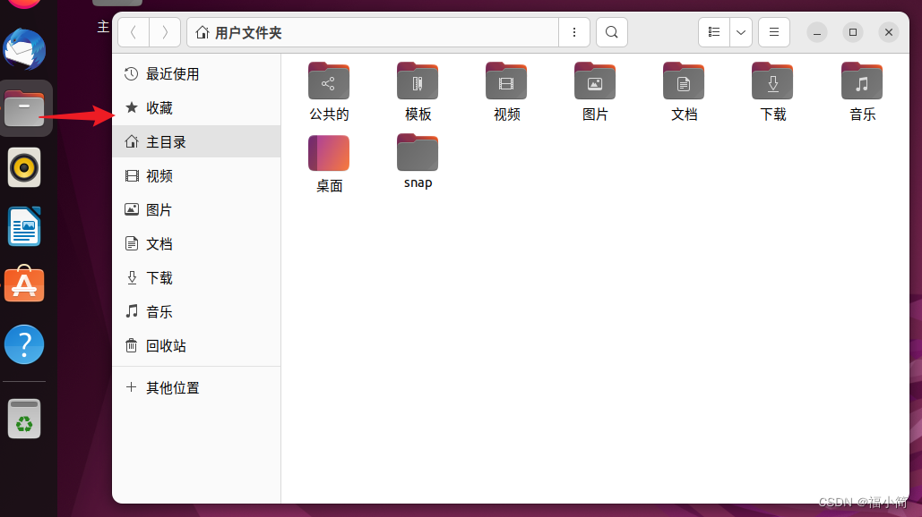Expand view options dropdown arrow
922x517 pixels.
pos(741,32)
